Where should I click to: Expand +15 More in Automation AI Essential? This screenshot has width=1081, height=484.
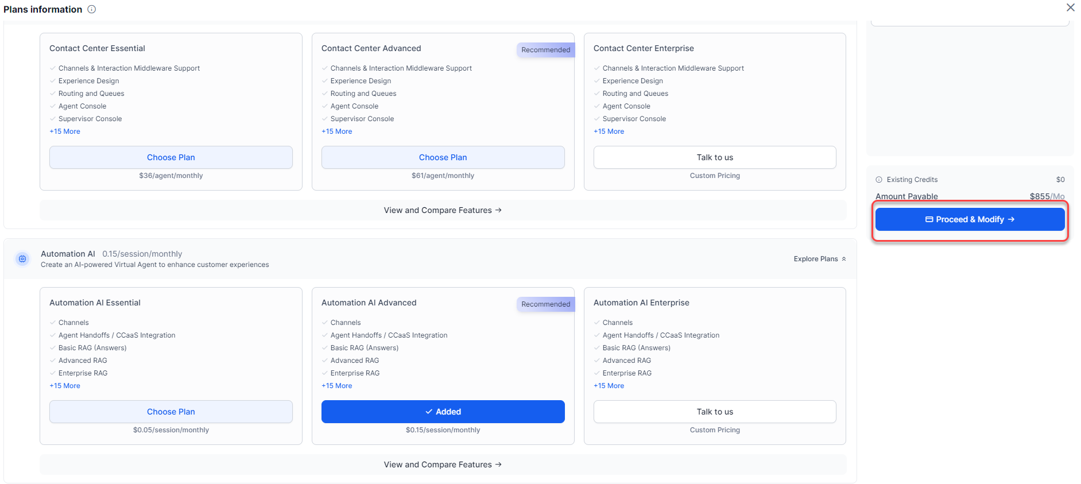[x=65, y=386]
